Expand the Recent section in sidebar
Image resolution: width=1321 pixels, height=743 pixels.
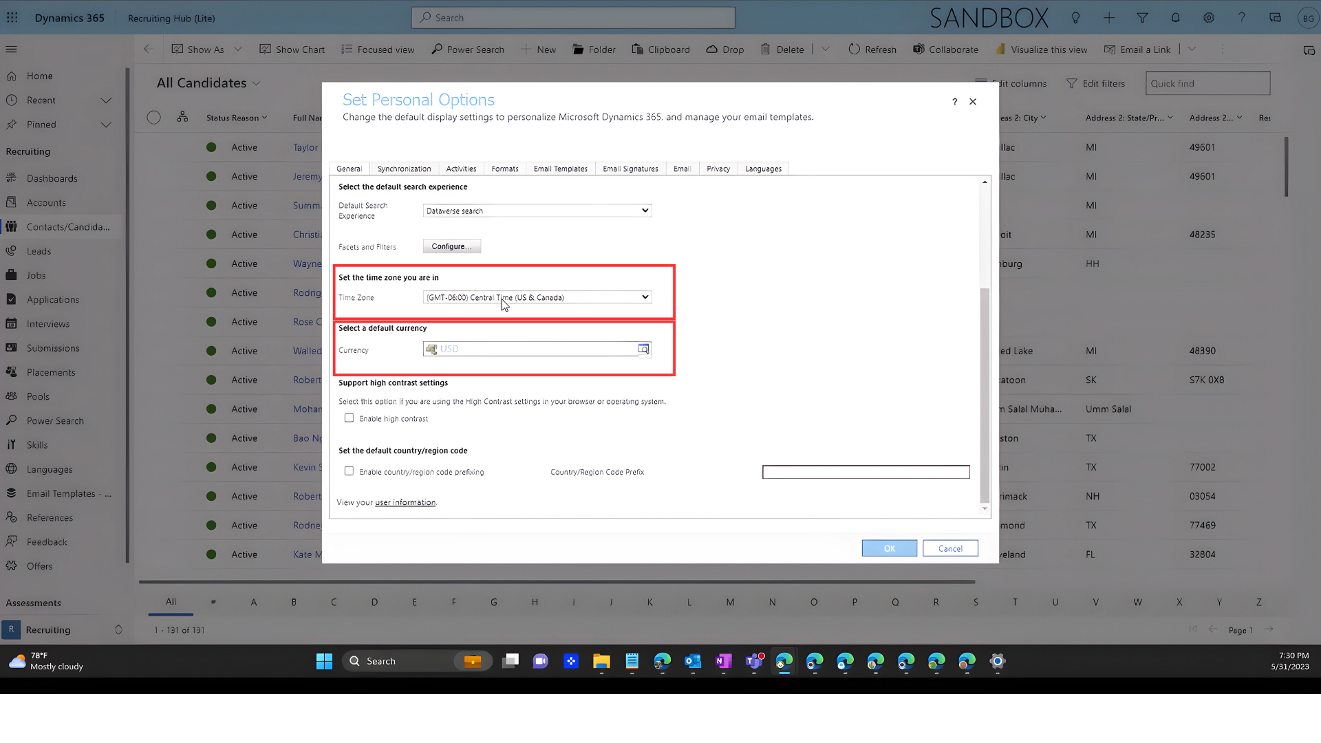click(x=106, y=100)
